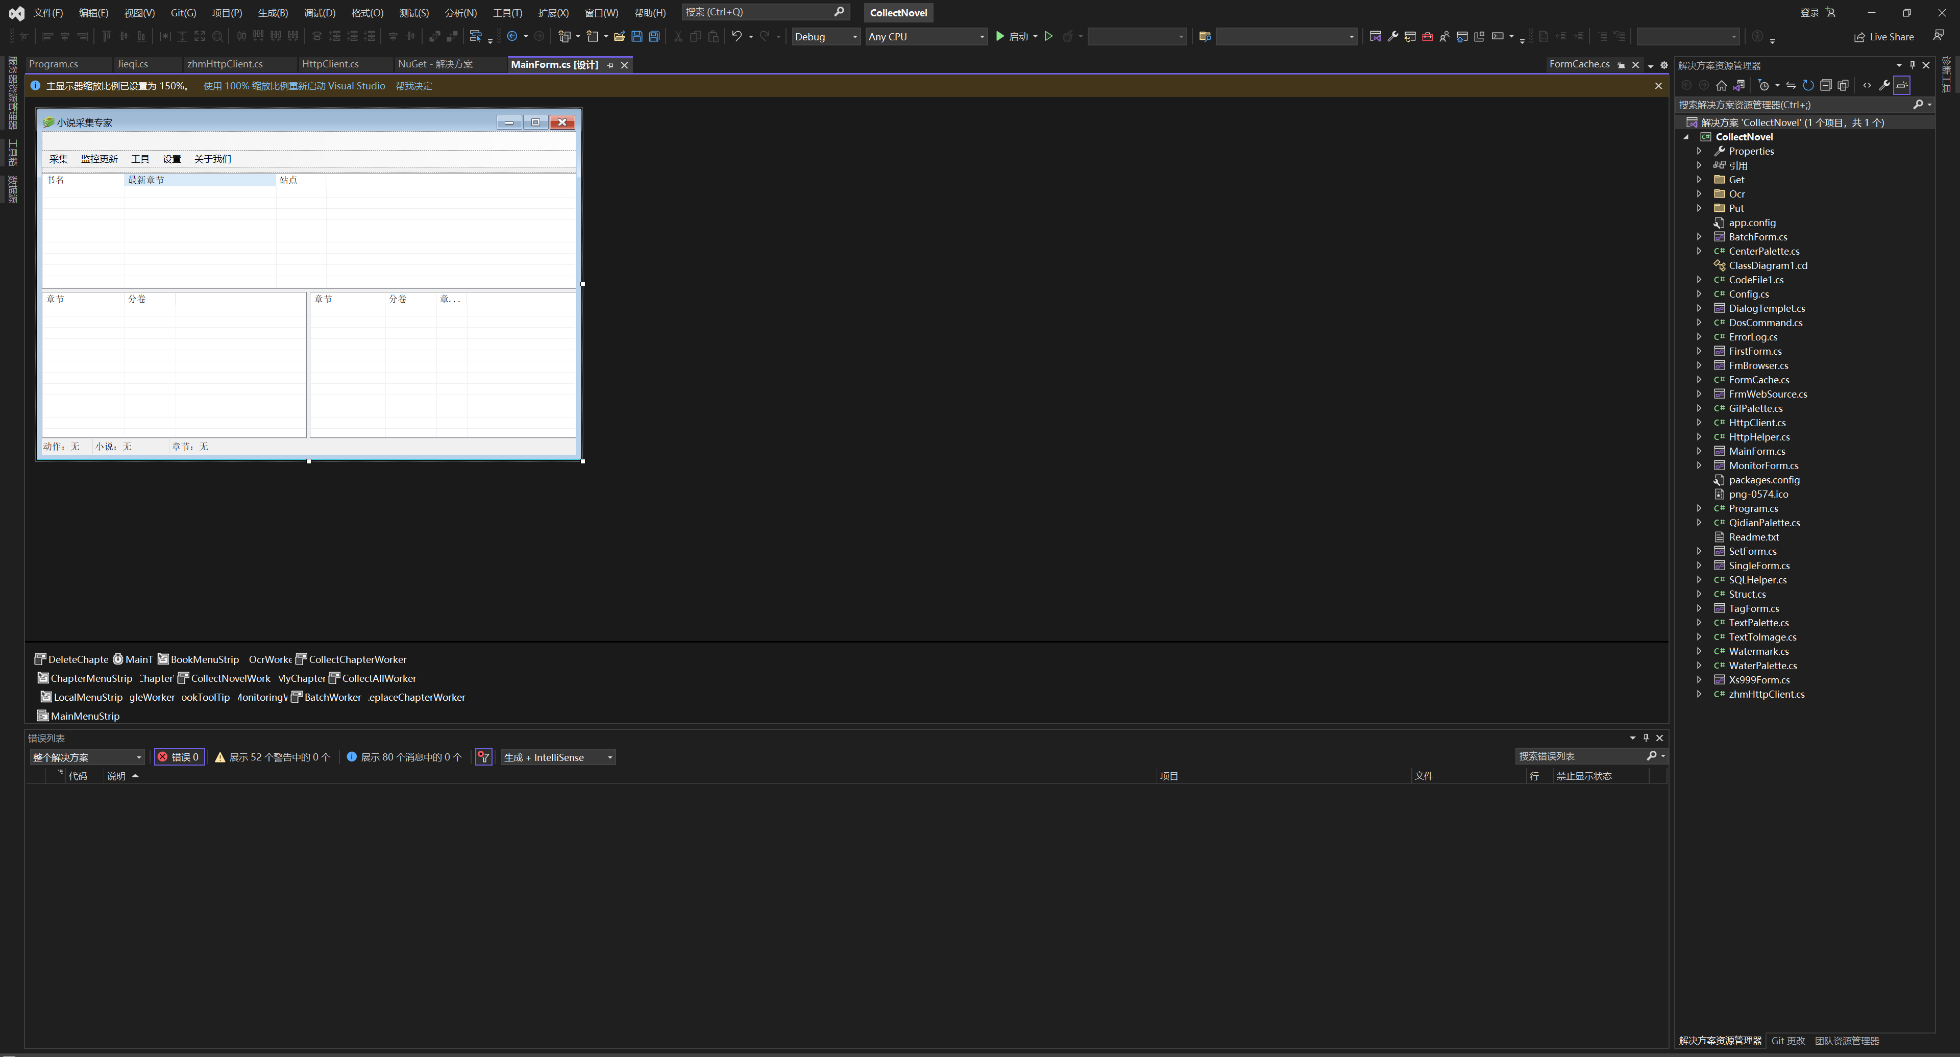The image size is (1960, 1057).
Task: Click Collapse All in Solution Explorer
Action: tap(1825, 85)
